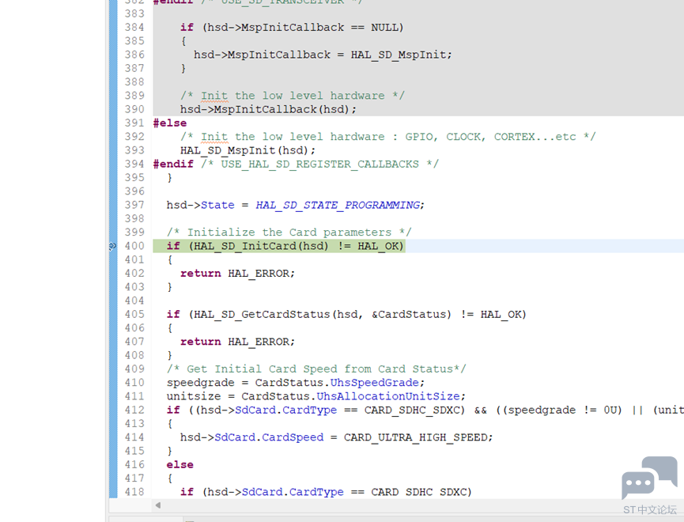The height and width of the screenshot is (522, 684).
Task: Click speedgrade variable on line 410
Action: (201, 383)
